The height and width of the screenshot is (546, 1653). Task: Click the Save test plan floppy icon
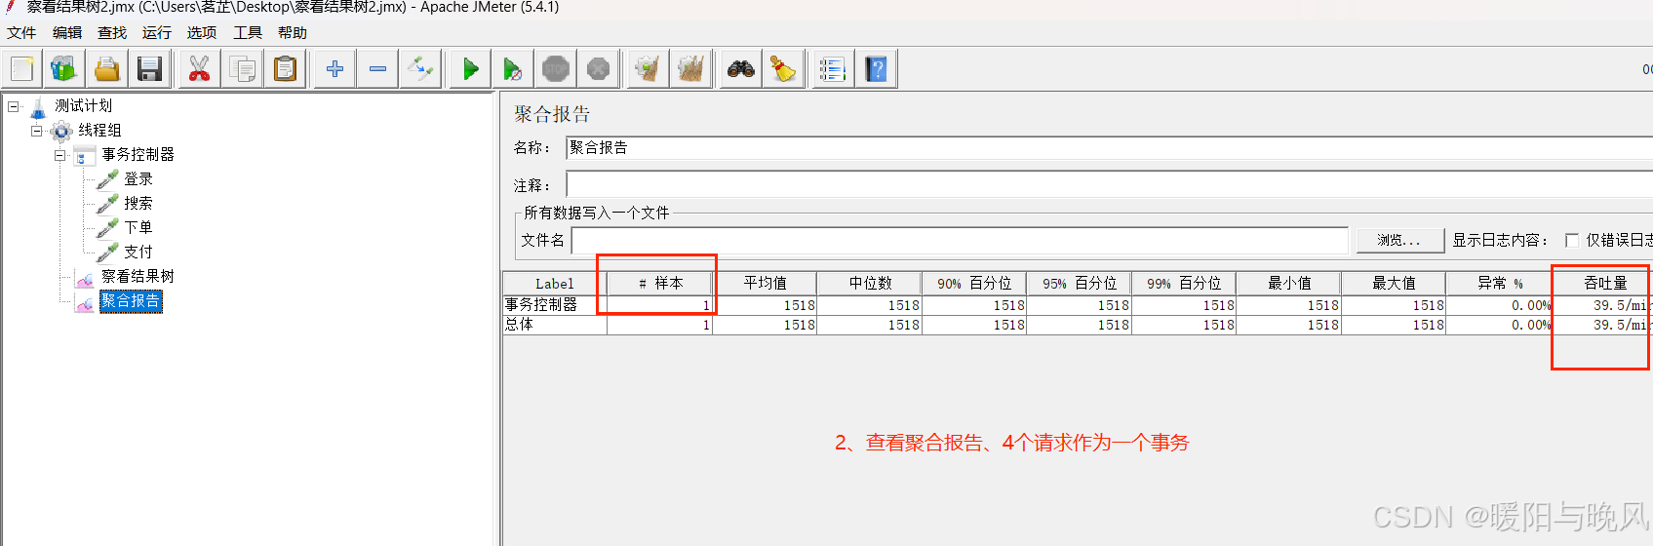(x=149, y=69)
